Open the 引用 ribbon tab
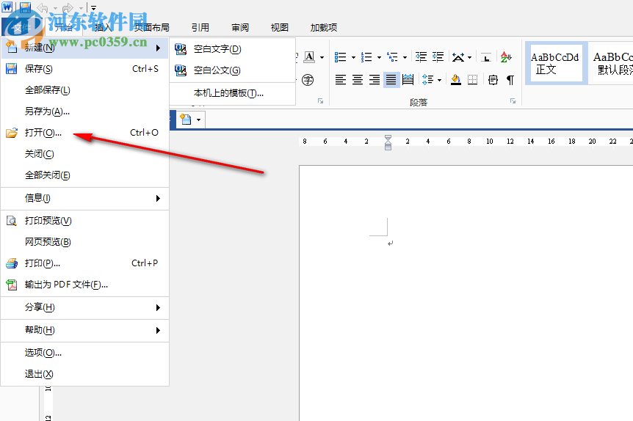 pos(200,27)
